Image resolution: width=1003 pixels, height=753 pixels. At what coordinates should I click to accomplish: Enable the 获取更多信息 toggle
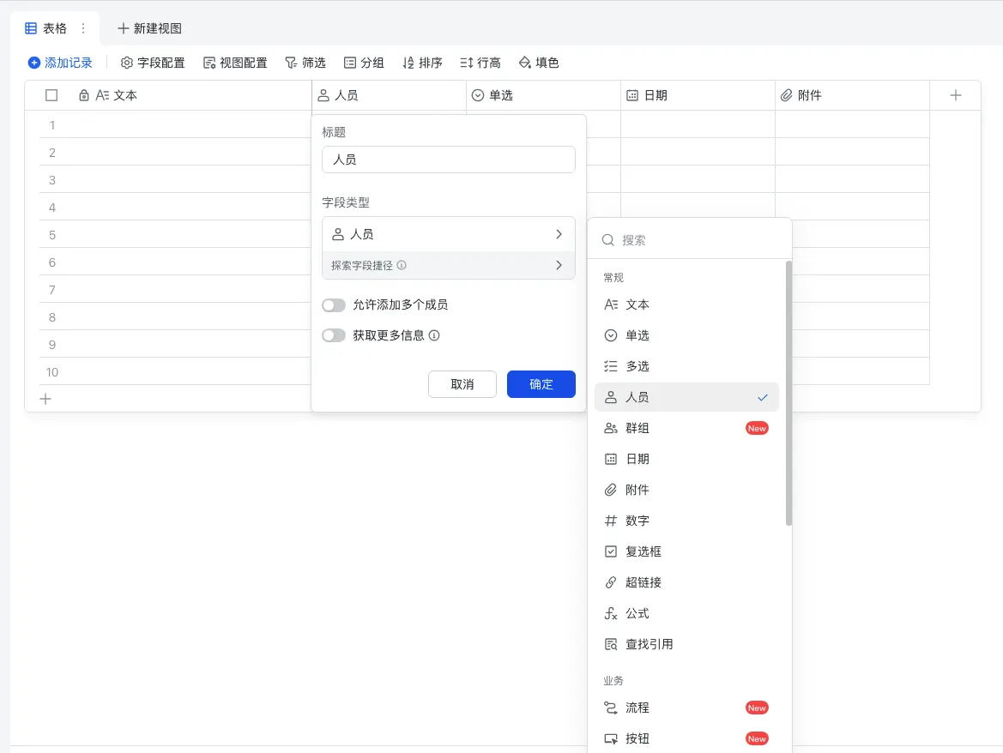[334, 335]
